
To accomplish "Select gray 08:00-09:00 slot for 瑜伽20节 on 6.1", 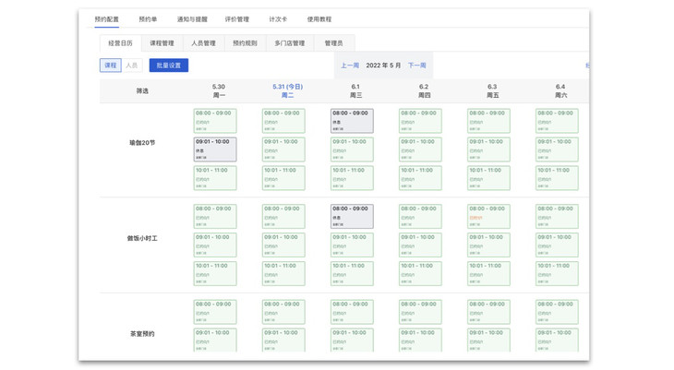I will point(352,121).
